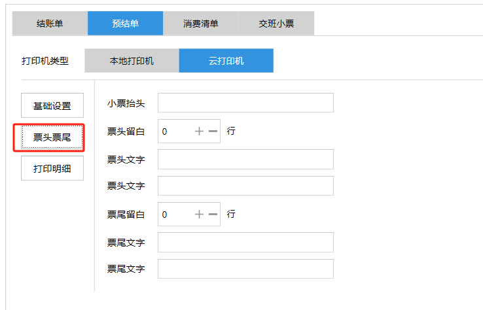Image resolution: width=483 pixels, height=310 pixels.
Task: Choose 本地打印机 as printer type
Action: (x=132, y=61)
